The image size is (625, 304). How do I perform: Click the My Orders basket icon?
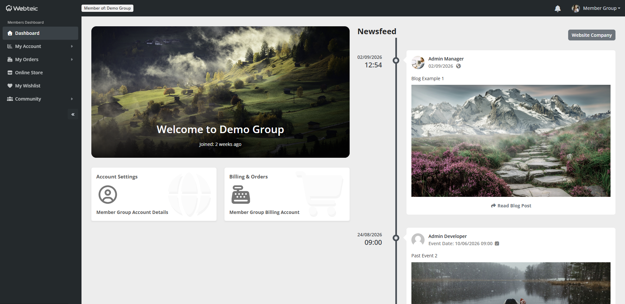(10, 59)
